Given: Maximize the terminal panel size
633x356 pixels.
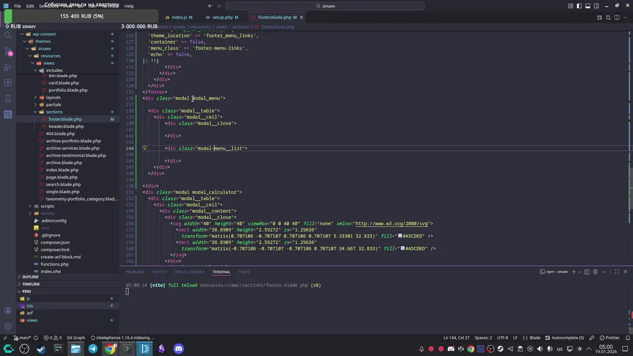Looking at the screenshot, I should click(x=617, y=271).
